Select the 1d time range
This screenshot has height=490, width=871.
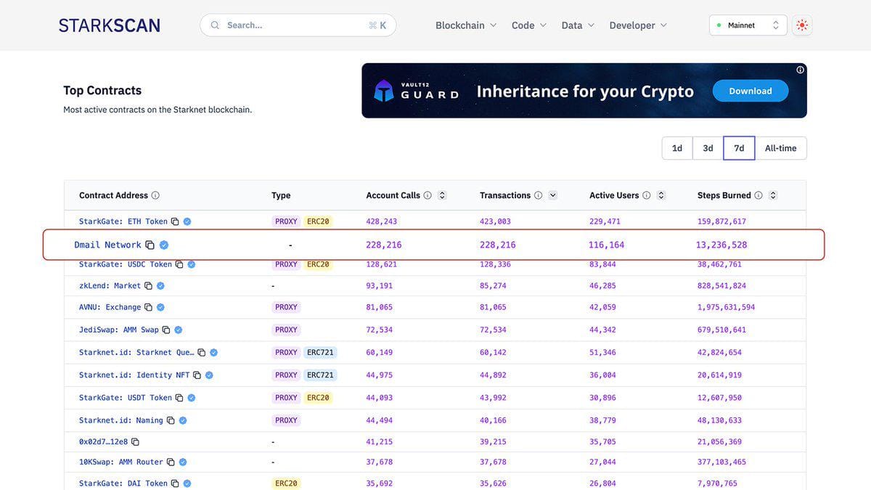(x=677, y=148)
